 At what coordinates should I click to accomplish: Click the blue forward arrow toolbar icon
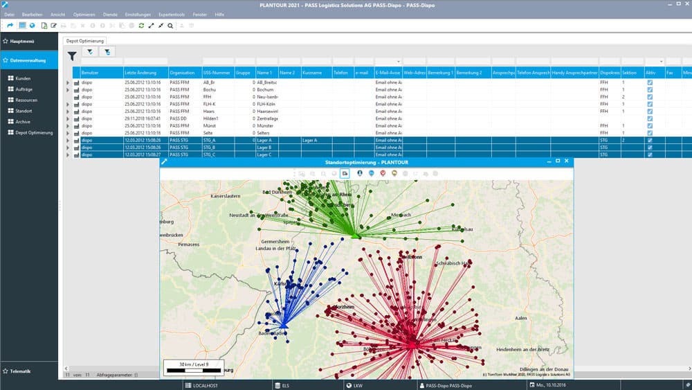10,26
